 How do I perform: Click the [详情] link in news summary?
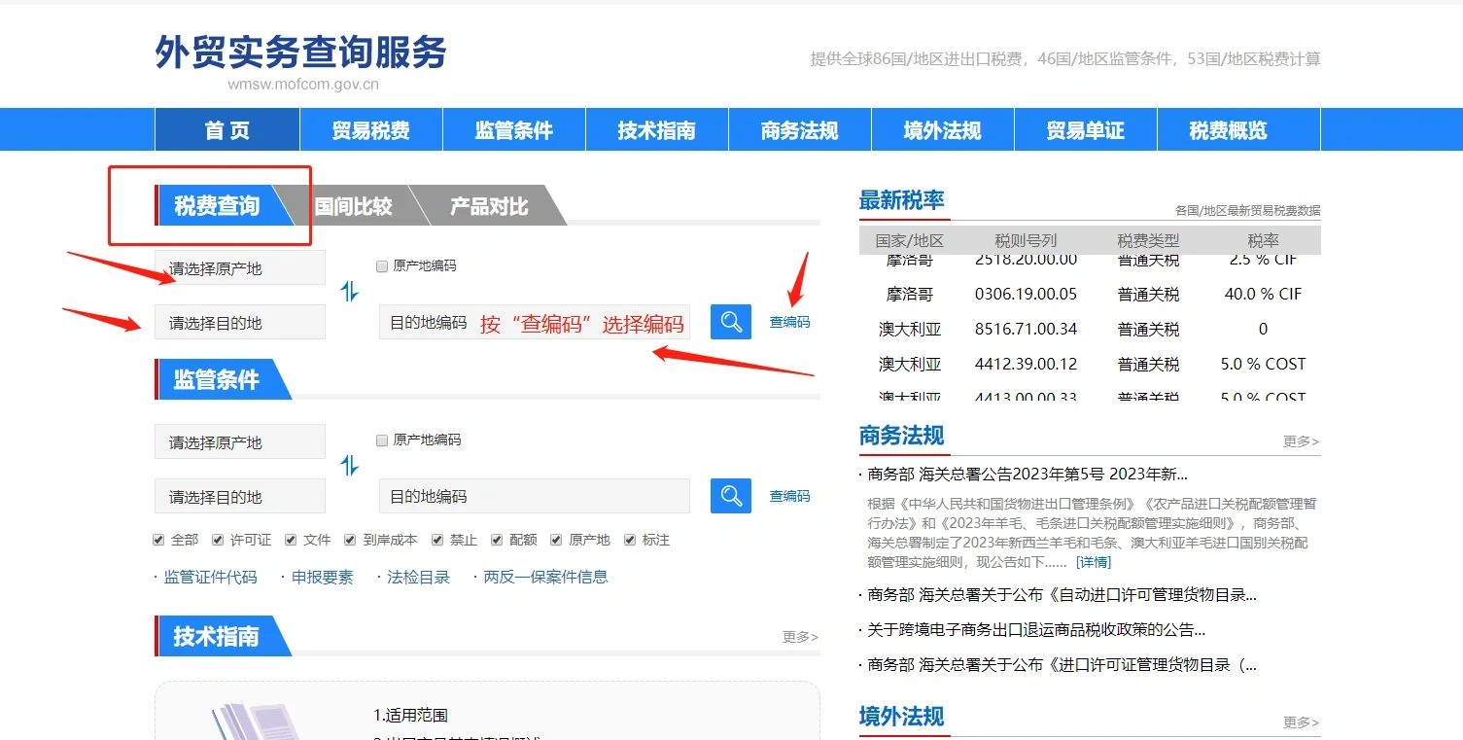point(1093,562)
